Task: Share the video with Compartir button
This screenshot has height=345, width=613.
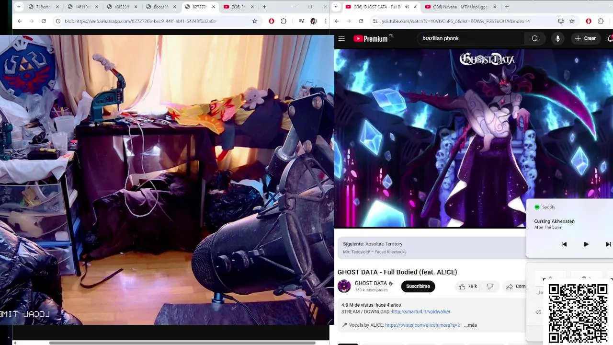Action: point(515,287)
